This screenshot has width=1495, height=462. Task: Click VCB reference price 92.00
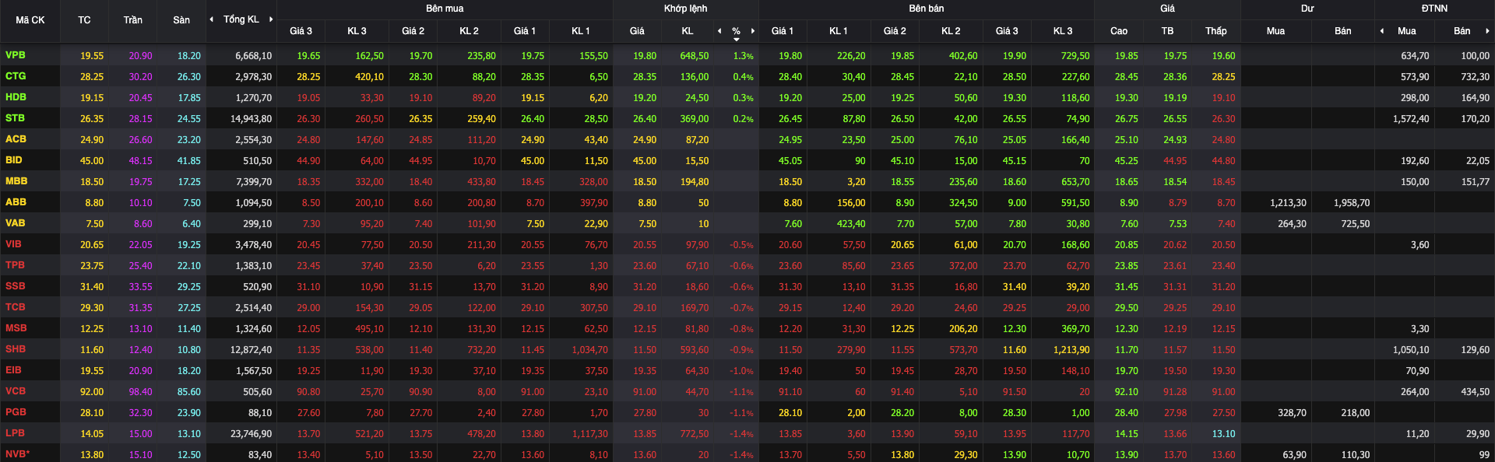[92, 392]
